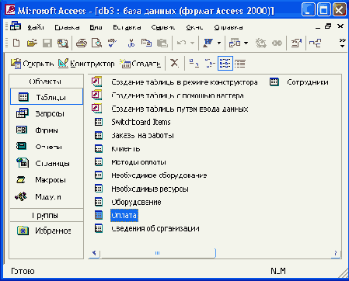
Task: Open the Insert (Вставка) menu
Action: 127,27
